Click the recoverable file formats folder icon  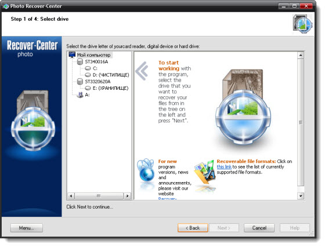(205, 172)
